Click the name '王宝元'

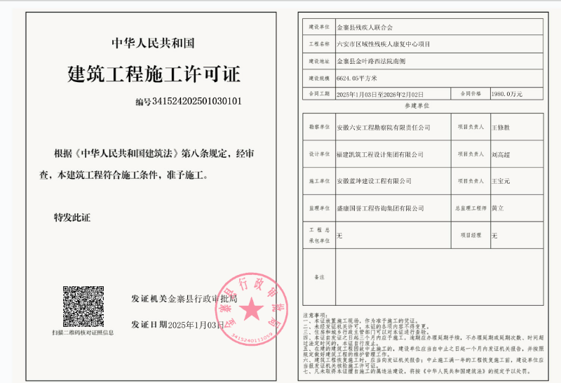coord(501,181)
